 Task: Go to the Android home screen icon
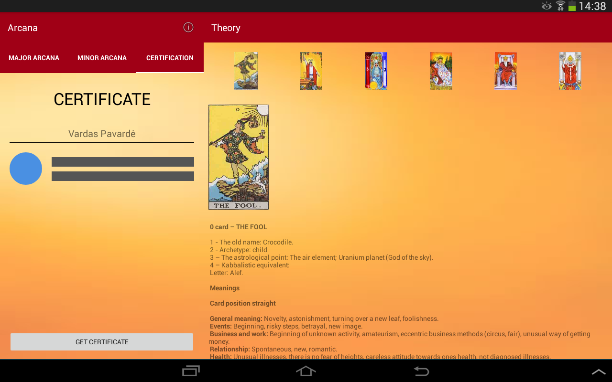point(306,371)
